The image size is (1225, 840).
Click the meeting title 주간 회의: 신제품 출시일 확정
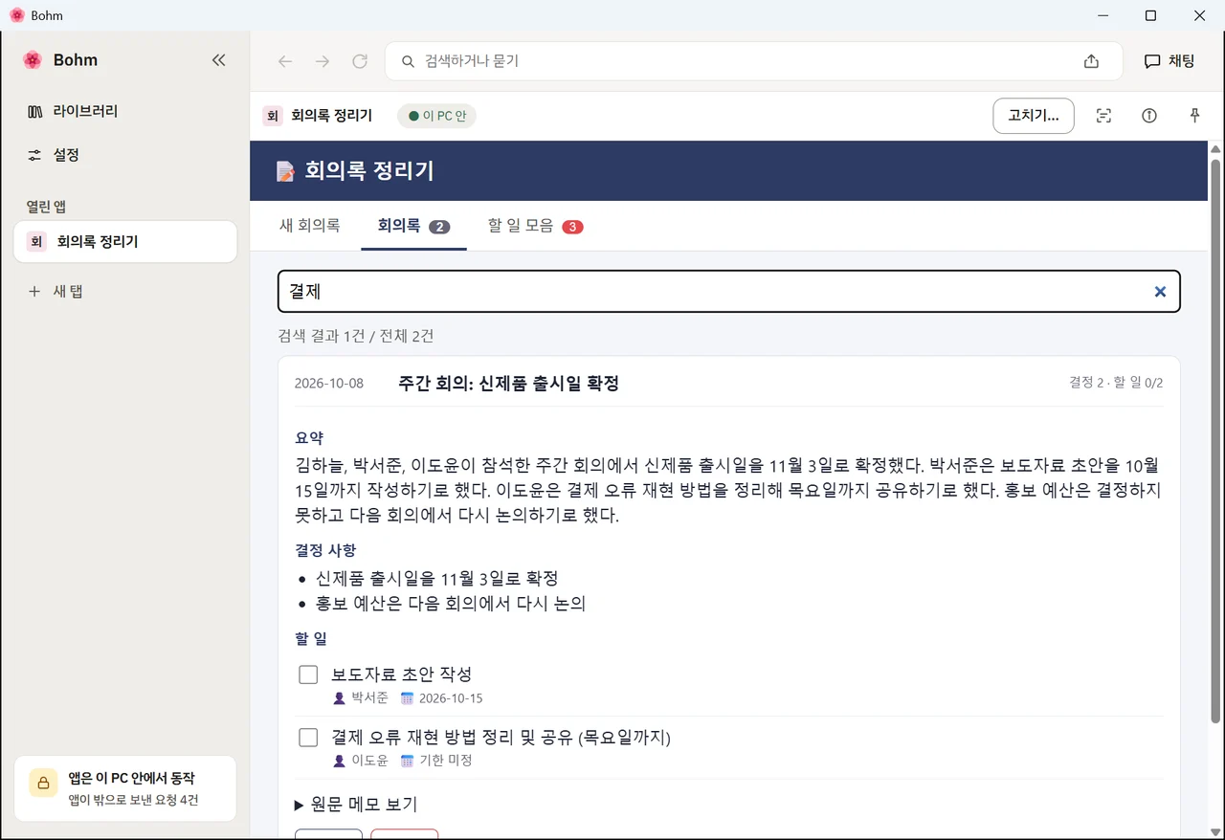click(x=508, y=384)
